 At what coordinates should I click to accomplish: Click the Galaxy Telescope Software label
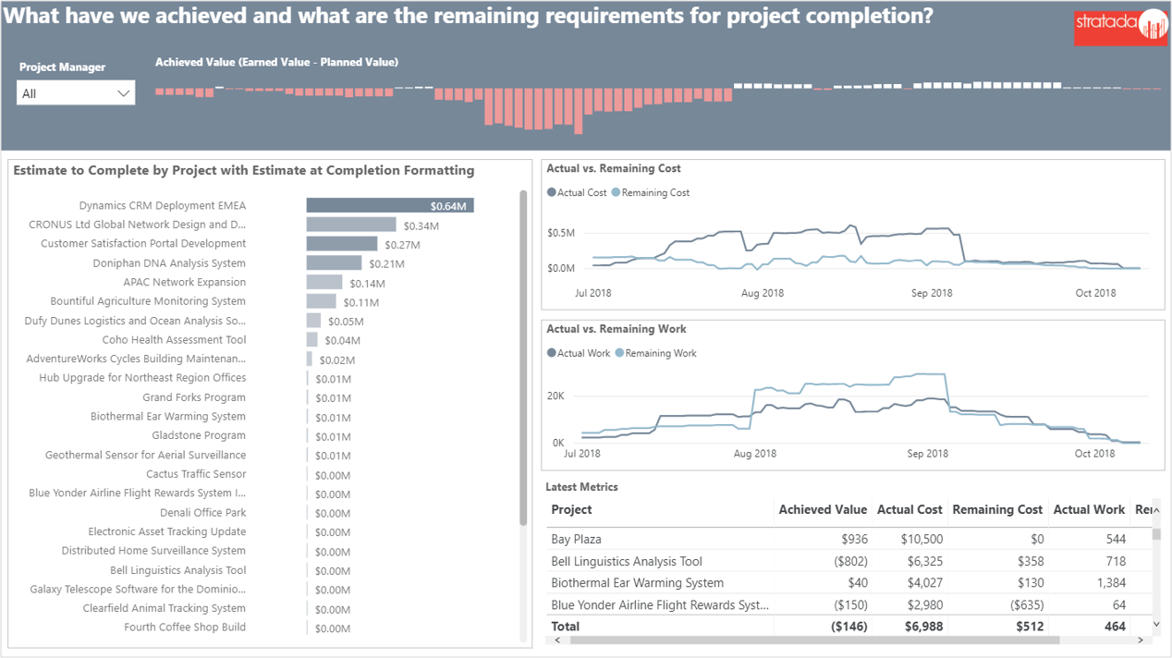[x=138, y=590]
